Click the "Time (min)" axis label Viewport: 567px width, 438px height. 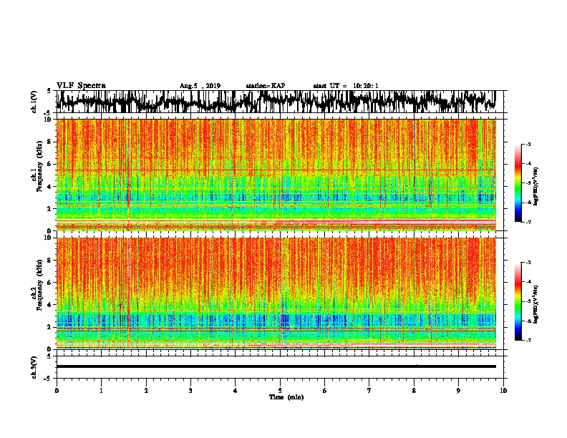[286, 397]
